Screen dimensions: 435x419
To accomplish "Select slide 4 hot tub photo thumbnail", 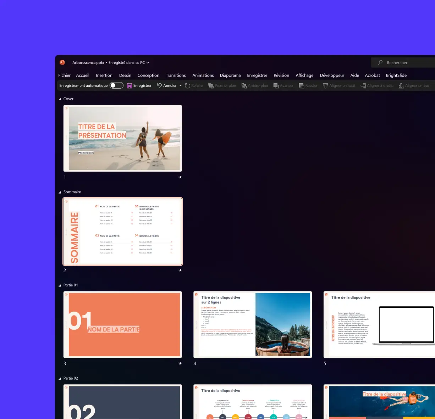I will click(253, 325).
